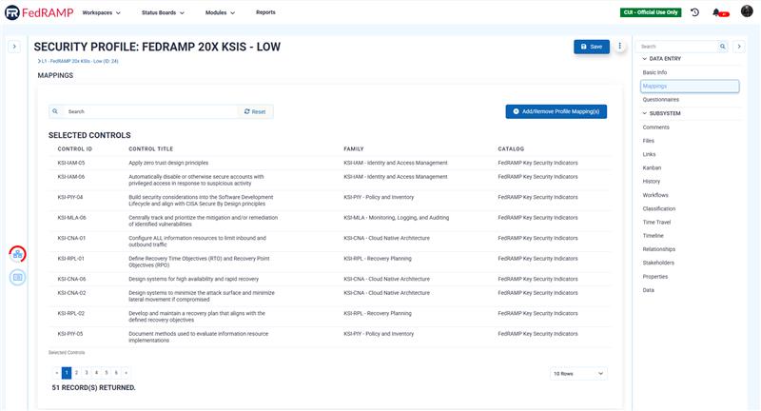Collapse the DATA ENTRY section

662,59
